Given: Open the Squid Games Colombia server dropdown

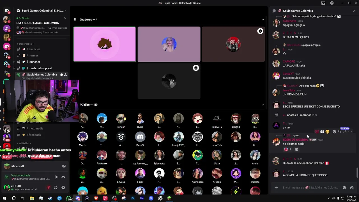Looking at the screenshot, I should [x=42, y=10].
